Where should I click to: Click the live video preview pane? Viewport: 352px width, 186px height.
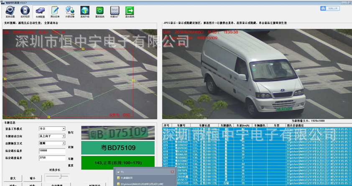tap(80, 74)
